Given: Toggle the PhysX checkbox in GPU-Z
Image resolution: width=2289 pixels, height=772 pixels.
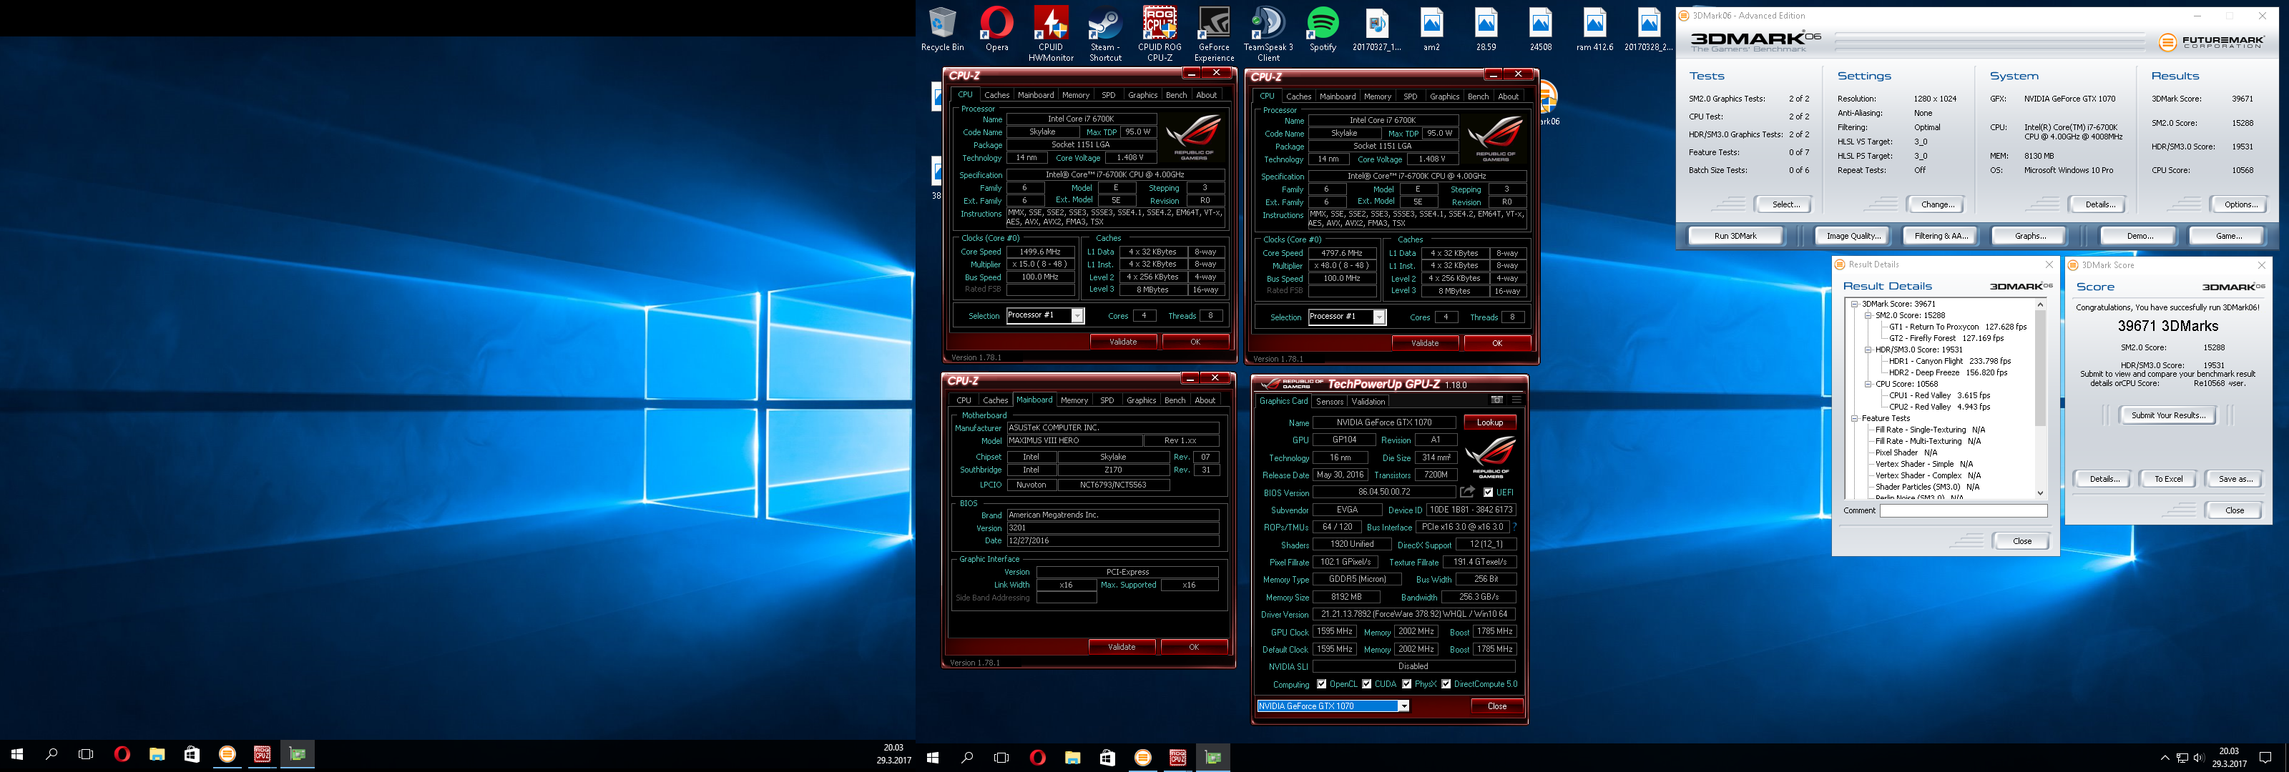Looking at the screenshot, I should [x=1406, y=684].
